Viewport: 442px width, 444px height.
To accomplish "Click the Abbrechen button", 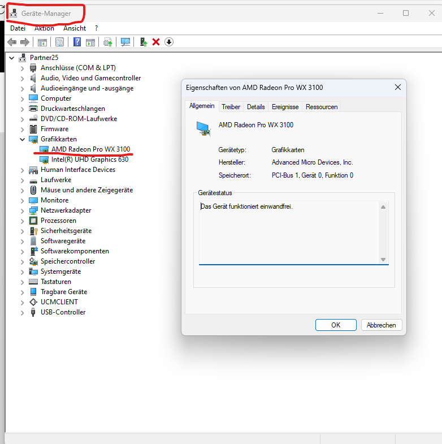I will pyautogui.click(x=381, y=325).
